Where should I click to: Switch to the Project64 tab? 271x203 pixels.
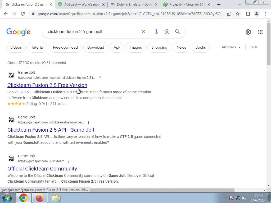187,5
